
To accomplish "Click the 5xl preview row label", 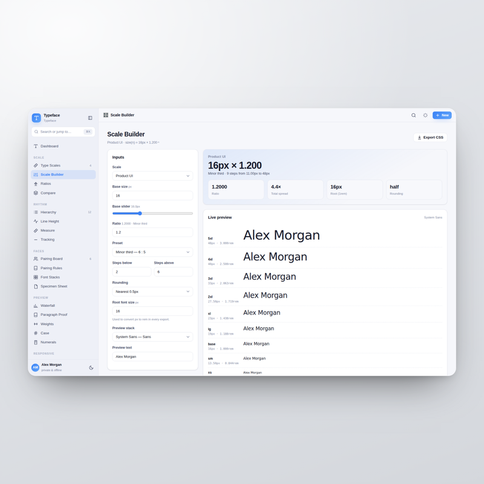I will pyautogui.click(x=210, y=238).
